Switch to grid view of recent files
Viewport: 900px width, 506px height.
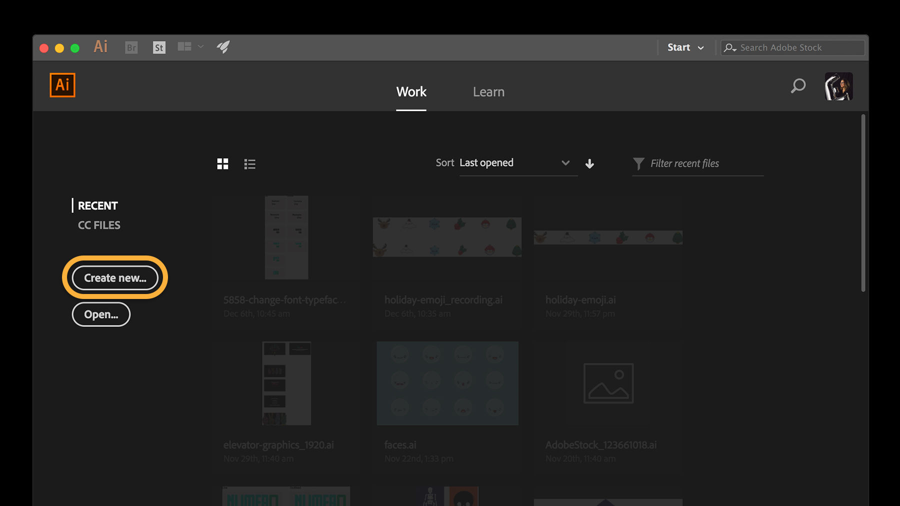point(222,163)
